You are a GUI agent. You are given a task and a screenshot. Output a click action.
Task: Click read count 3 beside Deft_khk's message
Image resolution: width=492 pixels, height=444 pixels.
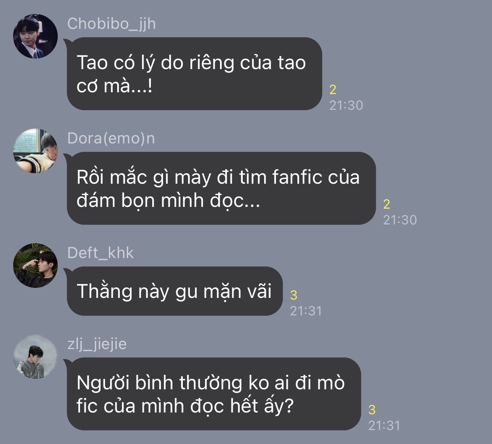(x=294, y=295)
